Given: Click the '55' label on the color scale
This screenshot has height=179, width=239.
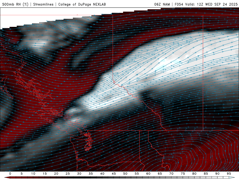Looking at the screenshot, I should 137,174.
